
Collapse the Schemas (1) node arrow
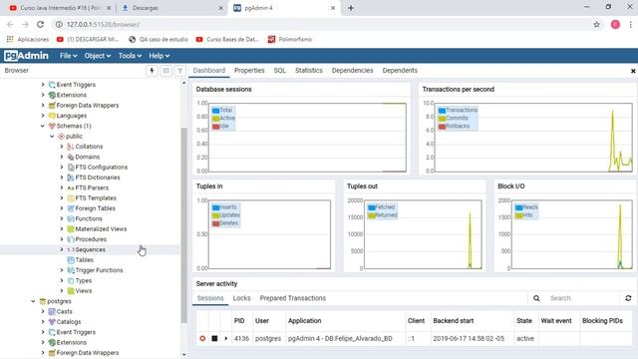43,127
